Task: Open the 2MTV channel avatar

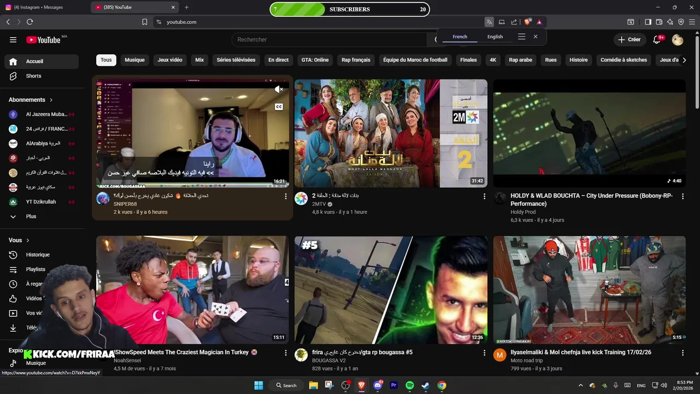Action: coord(301,199)
